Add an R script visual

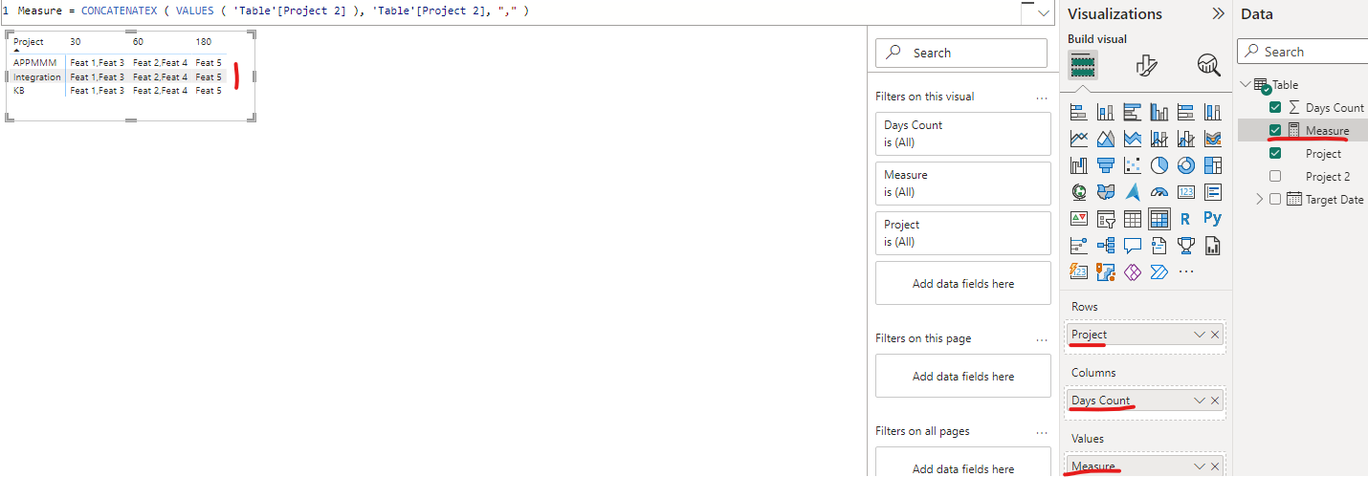pyautogui.click(x=1186, y=219)
